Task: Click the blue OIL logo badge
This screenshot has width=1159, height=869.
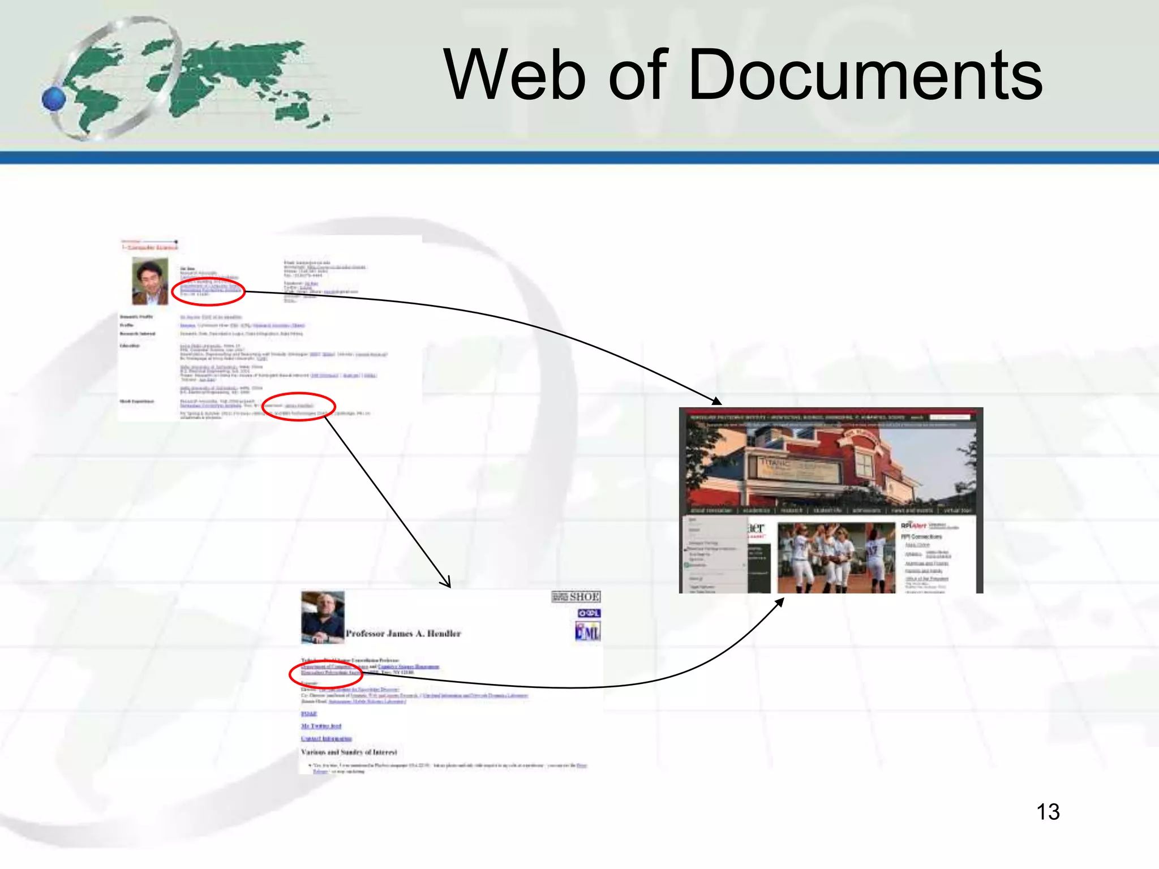Action: [589, 613]
